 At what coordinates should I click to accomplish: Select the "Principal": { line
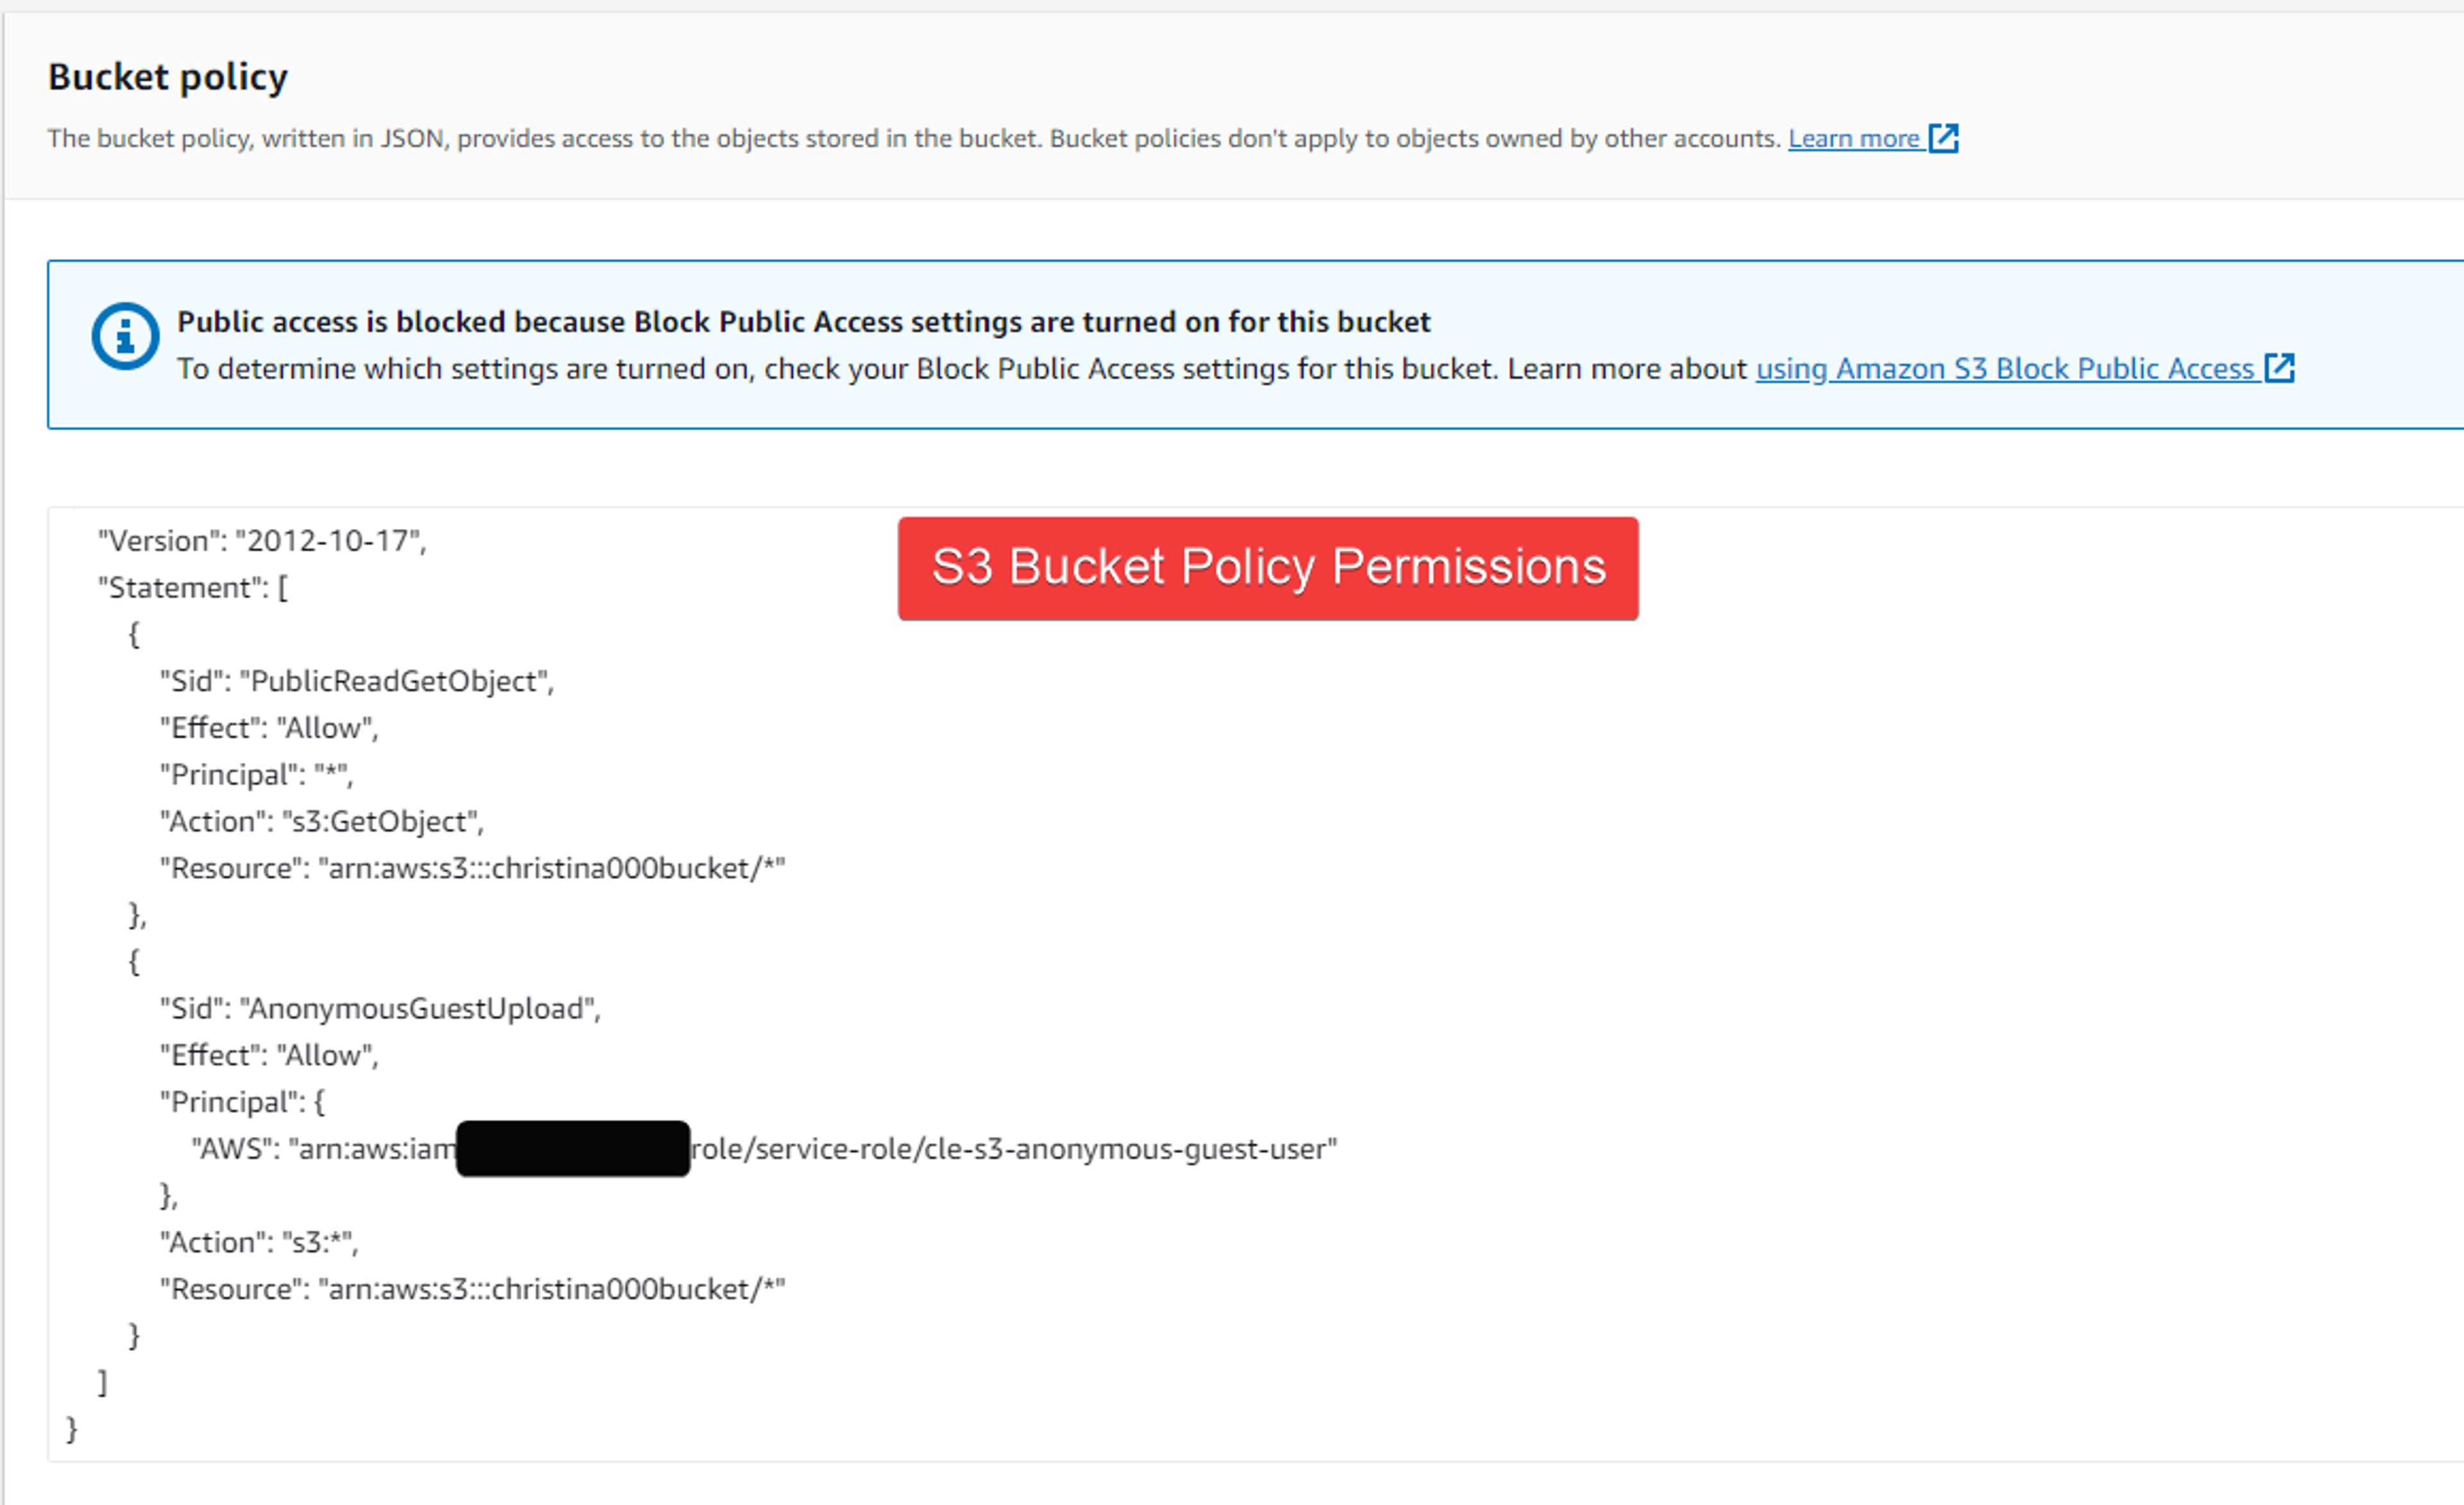tap(243, 1102)
